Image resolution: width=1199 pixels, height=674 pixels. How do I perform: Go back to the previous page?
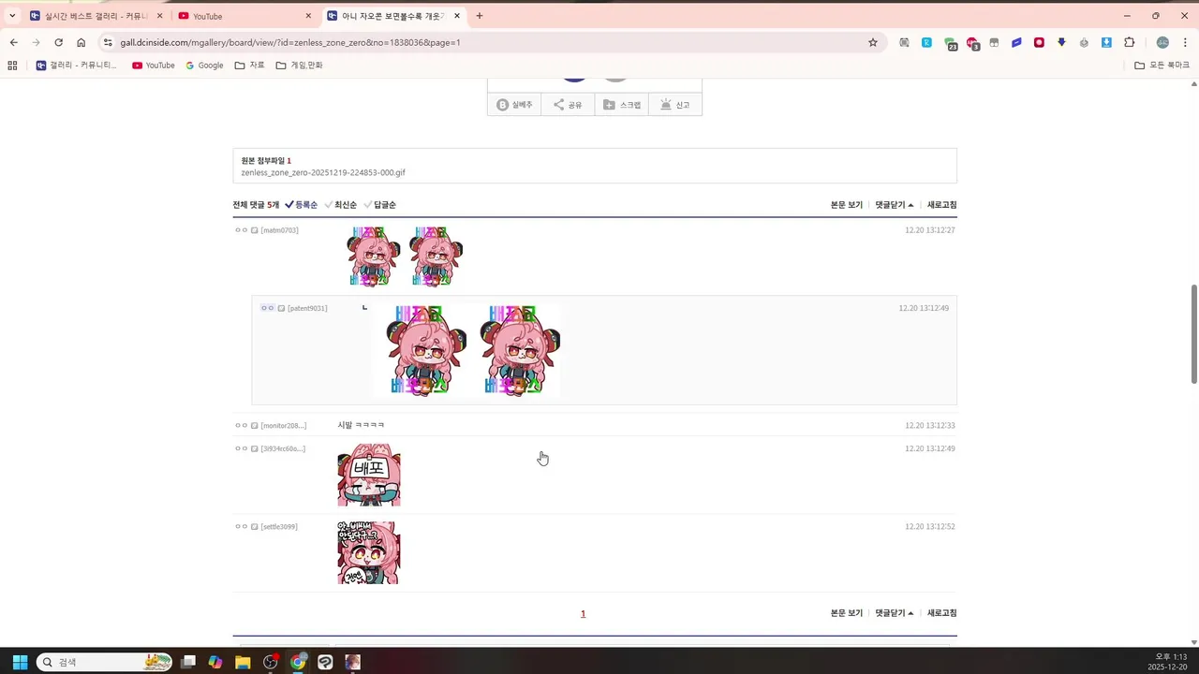pos(13,42)
